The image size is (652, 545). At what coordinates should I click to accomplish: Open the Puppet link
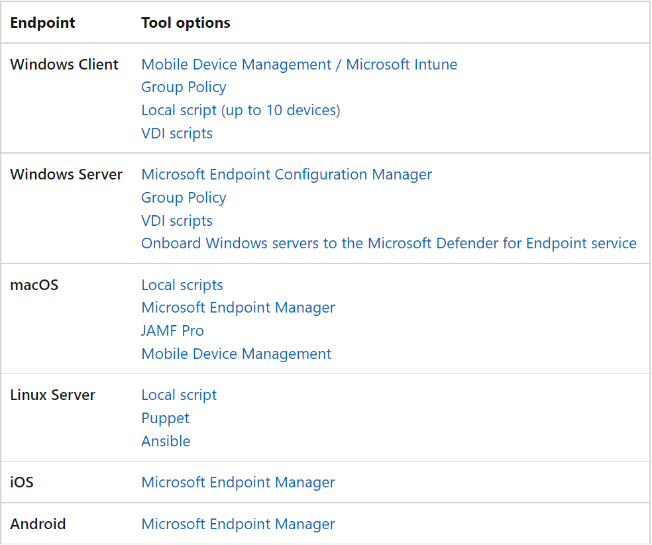click(x=165, y=419)
